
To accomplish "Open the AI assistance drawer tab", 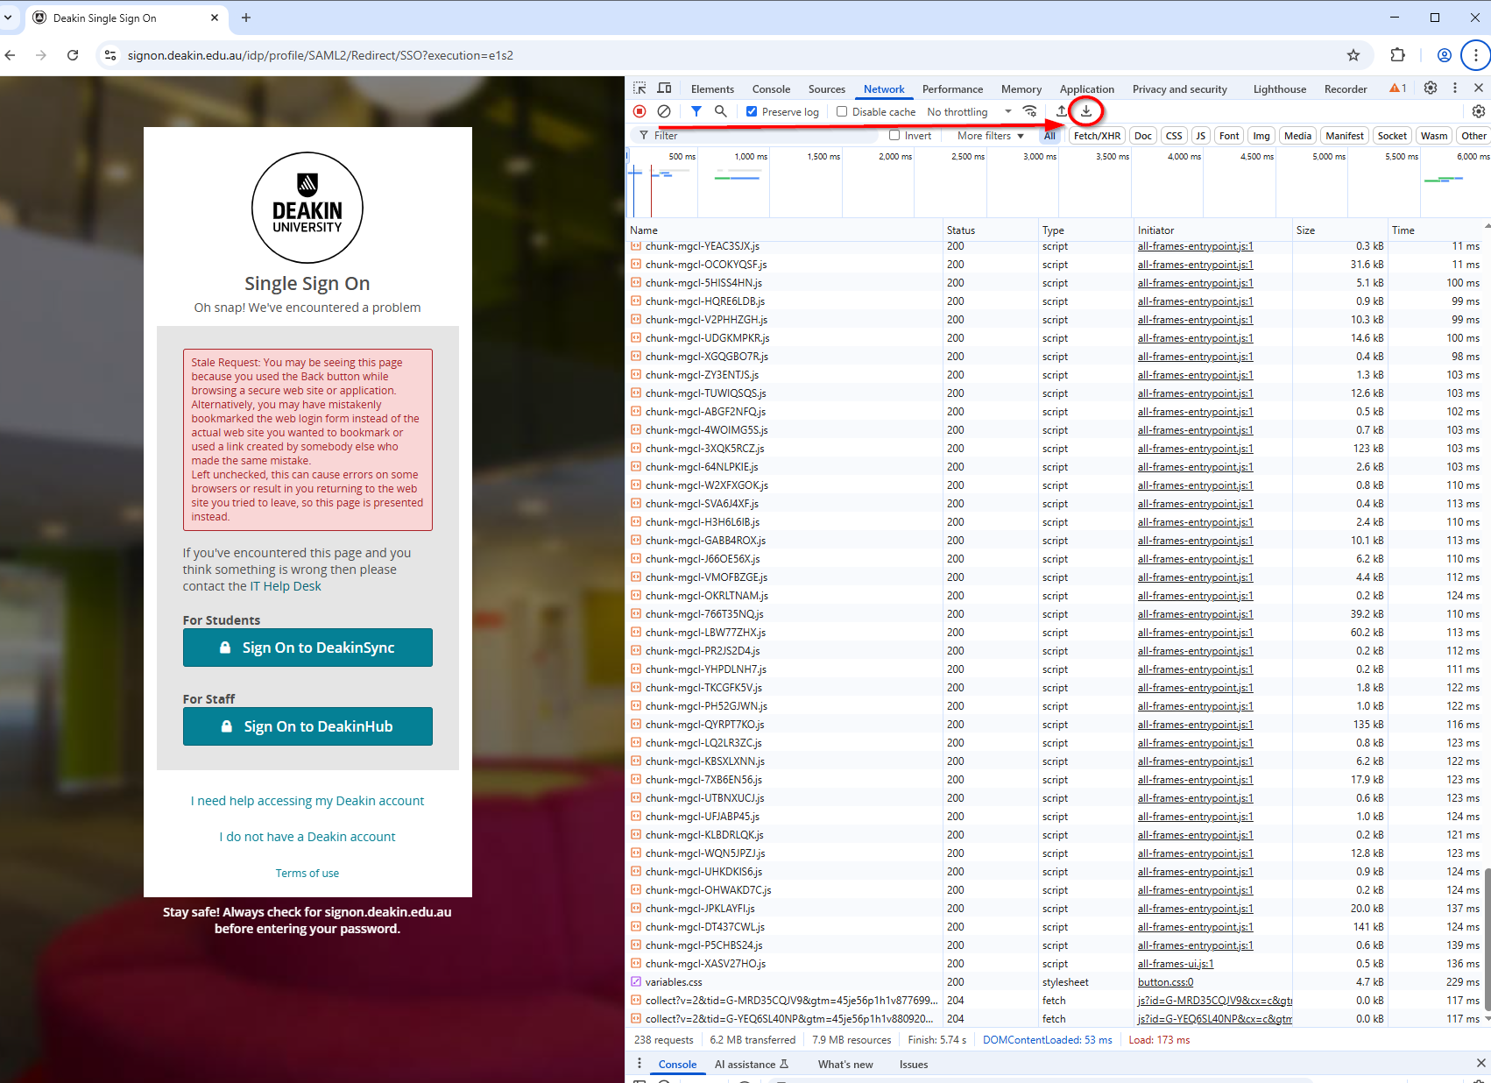I will [752, 1065].
